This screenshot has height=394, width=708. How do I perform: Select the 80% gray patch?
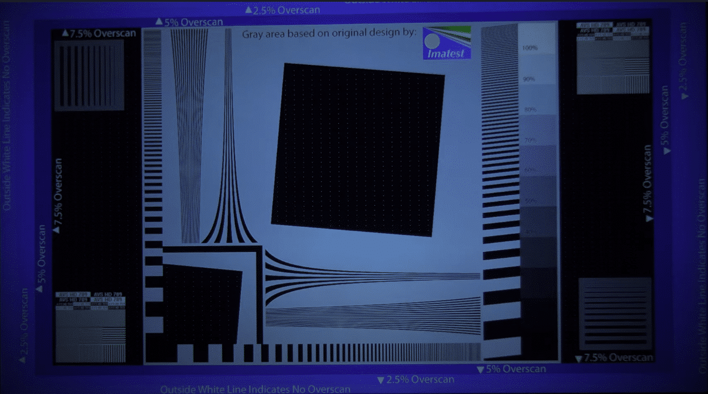538,101
